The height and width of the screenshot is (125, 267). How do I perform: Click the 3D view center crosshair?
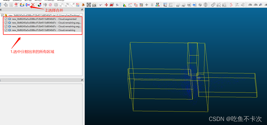tap(199, 78)
